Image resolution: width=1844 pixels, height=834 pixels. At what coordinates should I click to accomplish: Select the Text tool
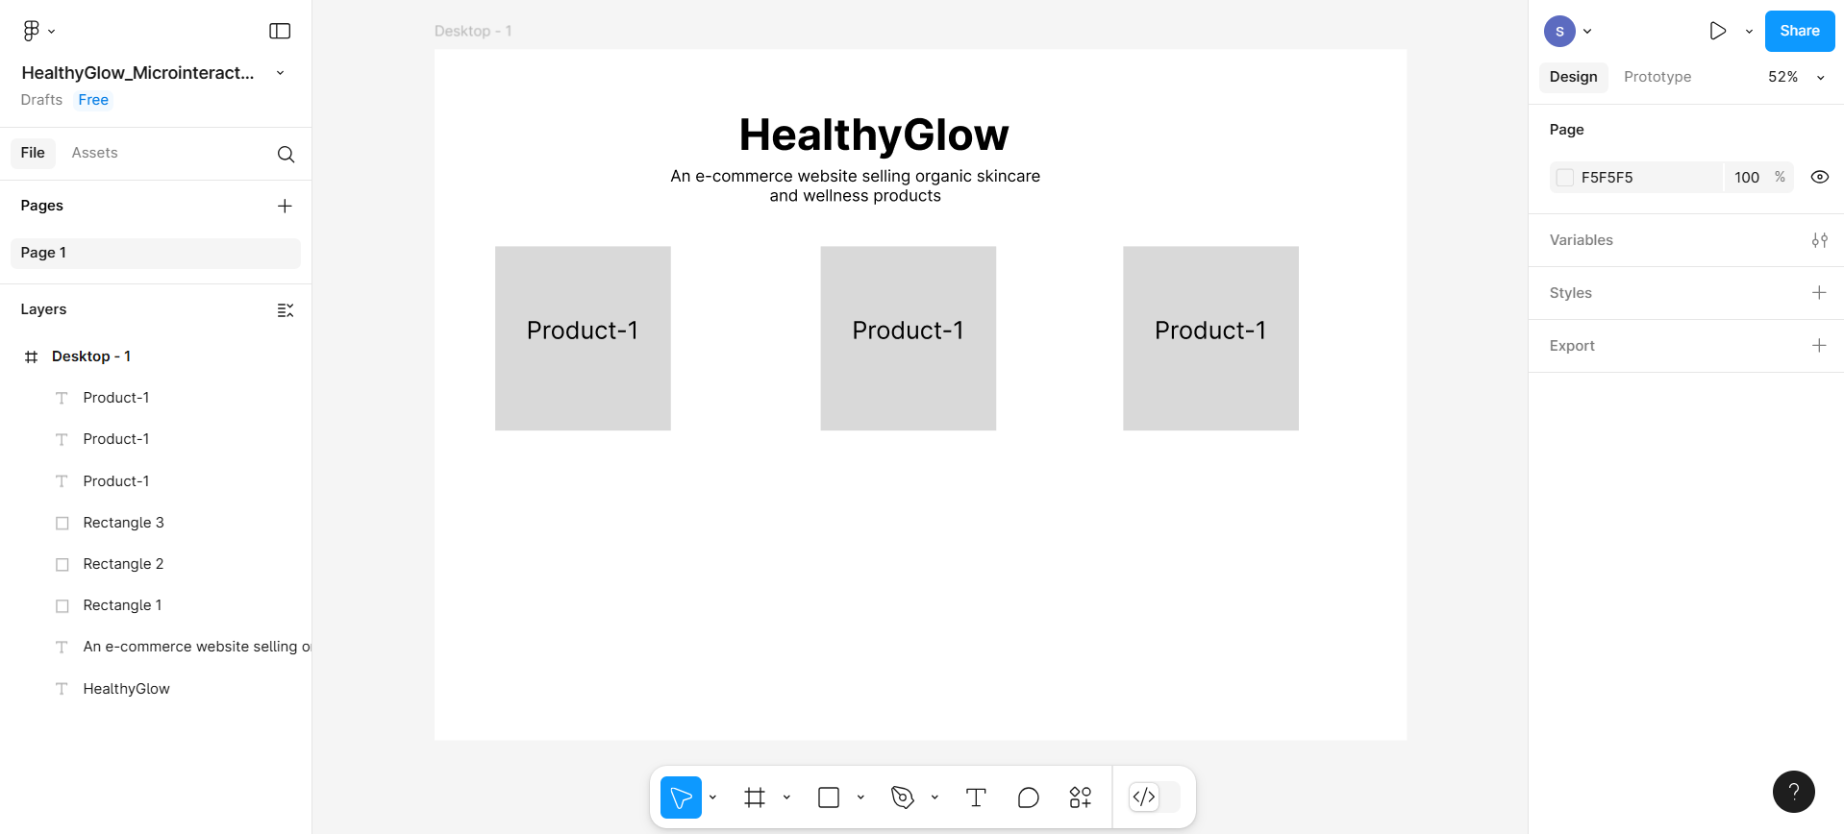click(976, 797)
